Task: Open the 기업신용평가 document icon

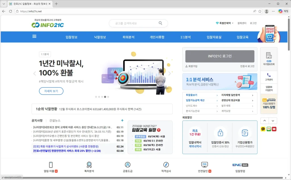Action: 245,133
